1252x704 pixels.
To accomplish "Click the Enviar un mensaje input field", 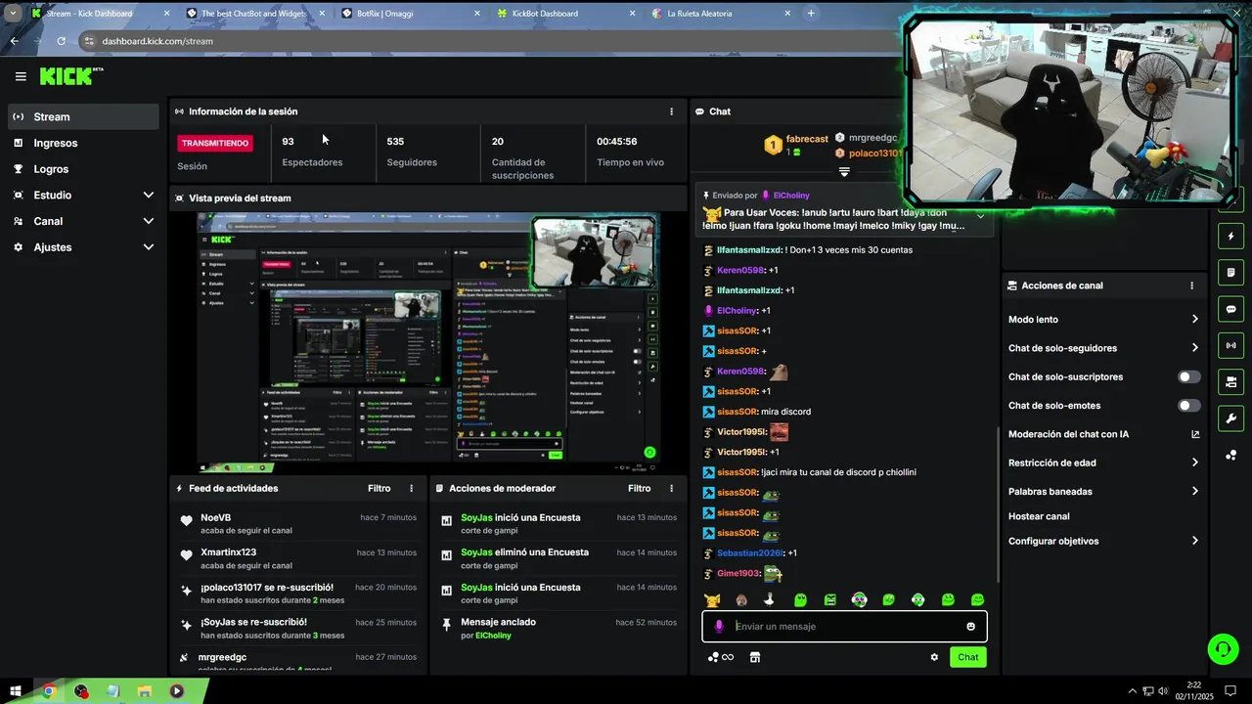I will pos(846,627).
